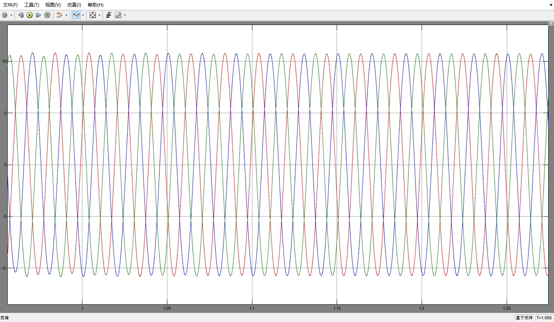Open the scope configuration properties gear
The image size is (554, 322).
pos(5,15)
